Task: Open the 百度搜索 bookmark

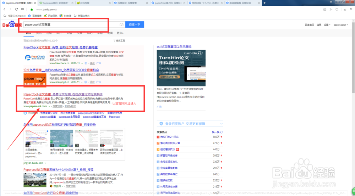Action: (35, 16)
